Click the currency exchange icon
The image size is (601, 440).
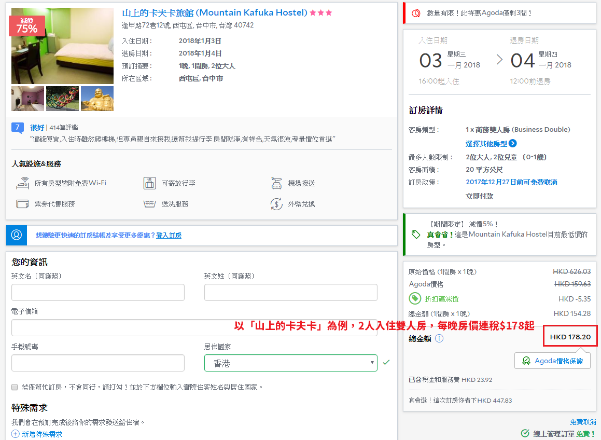(276, 204)
